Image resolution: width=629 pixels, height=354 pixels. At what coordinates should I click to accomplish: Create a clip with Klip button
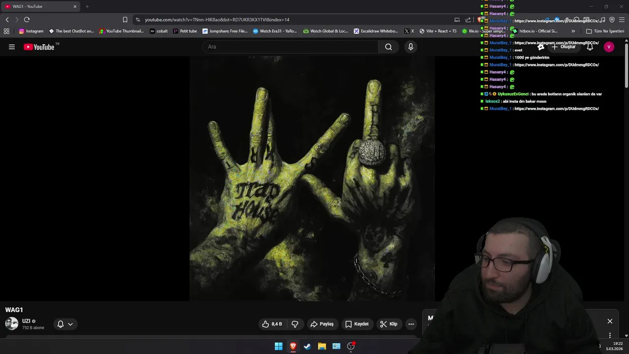click(x=389, y=324)
